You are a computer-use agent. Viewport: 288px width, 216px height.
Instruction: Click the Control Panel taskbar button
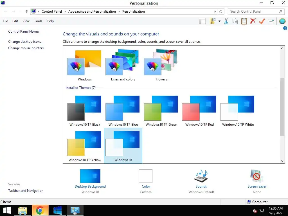coord(75,210)
